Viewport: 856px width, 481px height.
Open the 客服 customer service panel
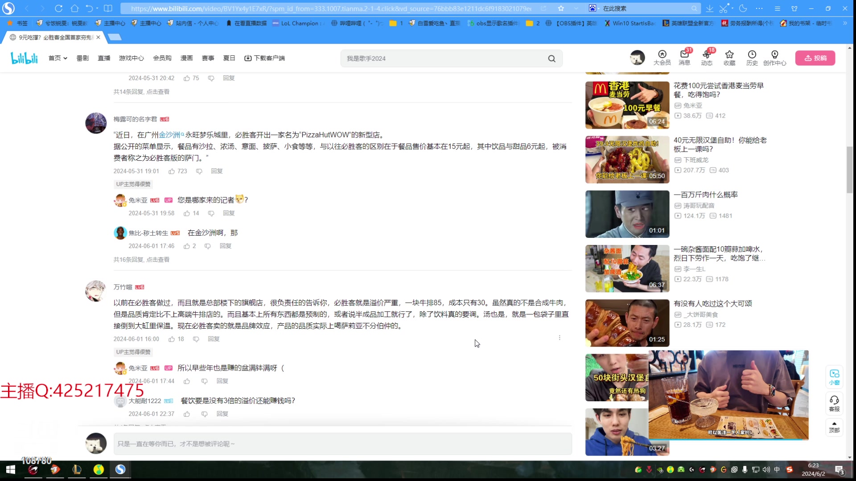pyautogui.click(x=835, y=403)
